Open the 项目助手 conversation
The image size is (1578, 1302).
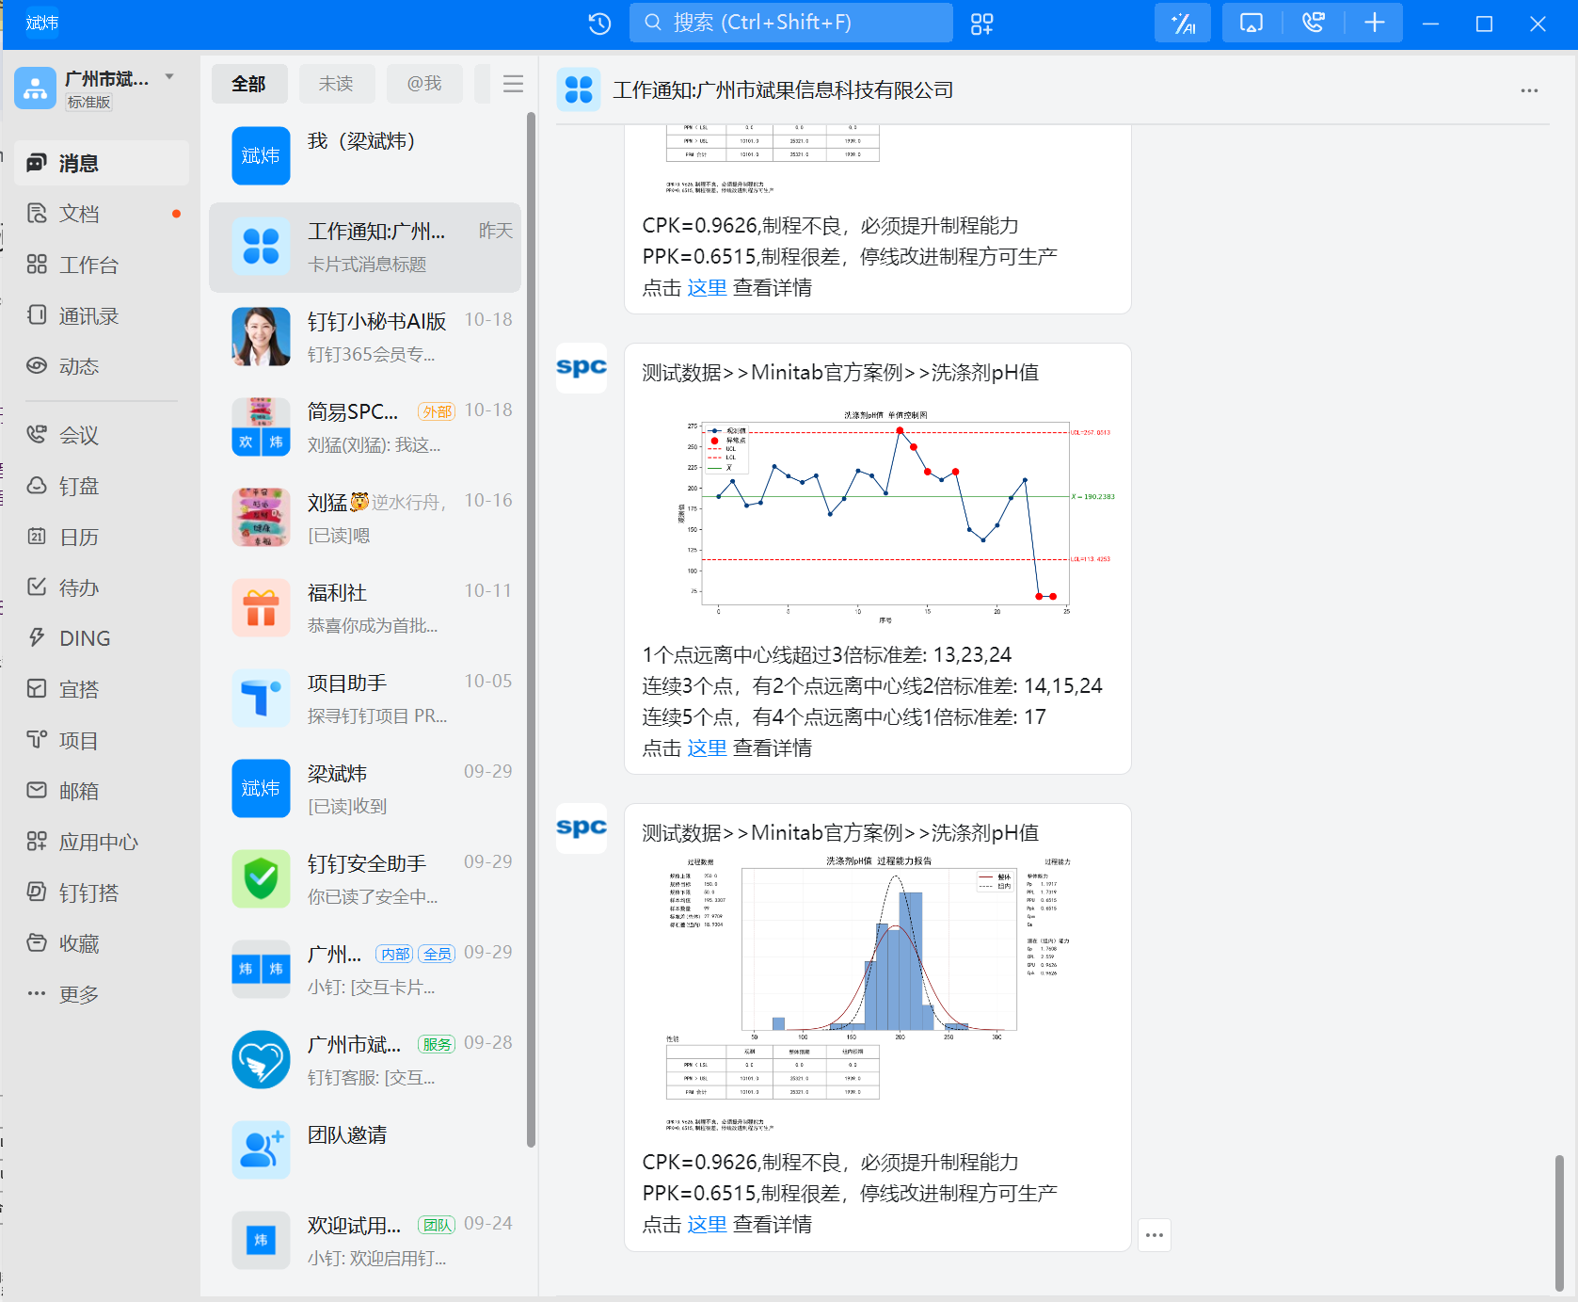(x=365, y=699)
